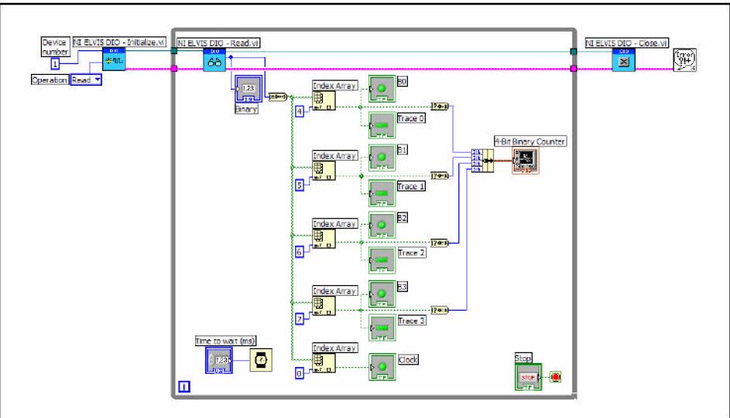Click the NI ELVIS DIO Initialize VI icon
Image resolution: width=730 pixels, height=418 pixels.
113,63
